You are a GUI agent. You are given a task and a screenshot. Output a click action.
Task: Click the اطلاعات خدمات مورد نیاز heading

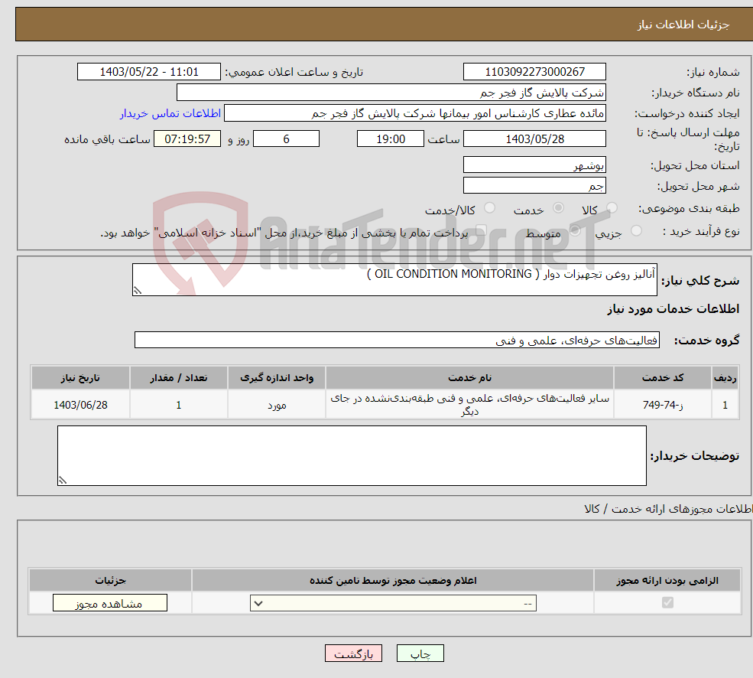coord(673,309)
